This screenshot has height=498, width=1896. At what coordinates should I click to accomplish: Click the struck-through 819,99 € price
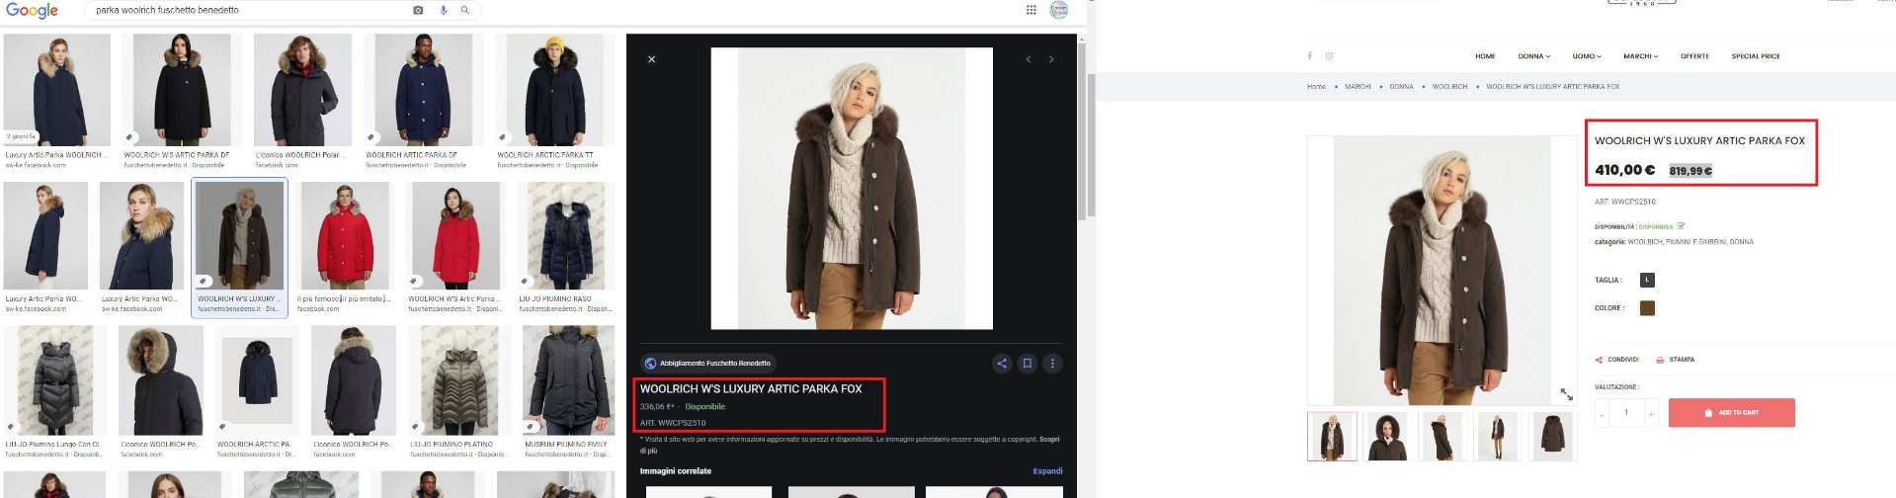click(1690, 171)
